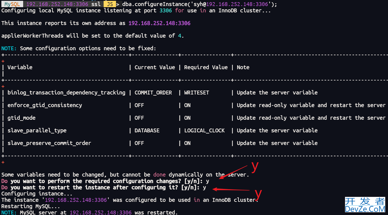Image resolution: width=388 pixels, height=215 pixels.
Task: Click the 'Current Value' column header
Action: pos(155,67)
